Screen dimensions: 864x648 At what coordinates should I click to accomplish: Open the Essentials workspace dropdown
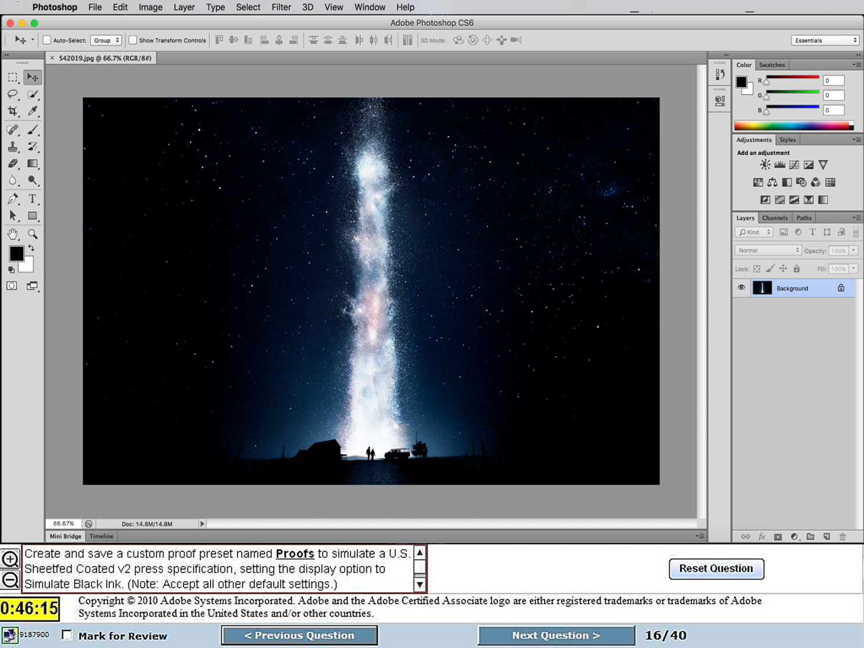[825, 40]
